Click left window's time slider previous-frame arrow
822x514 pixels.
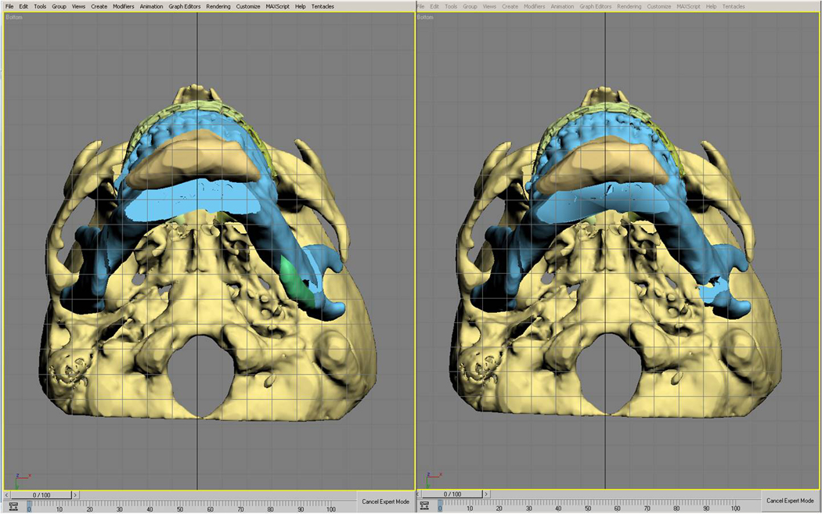[x=9, y=494]
